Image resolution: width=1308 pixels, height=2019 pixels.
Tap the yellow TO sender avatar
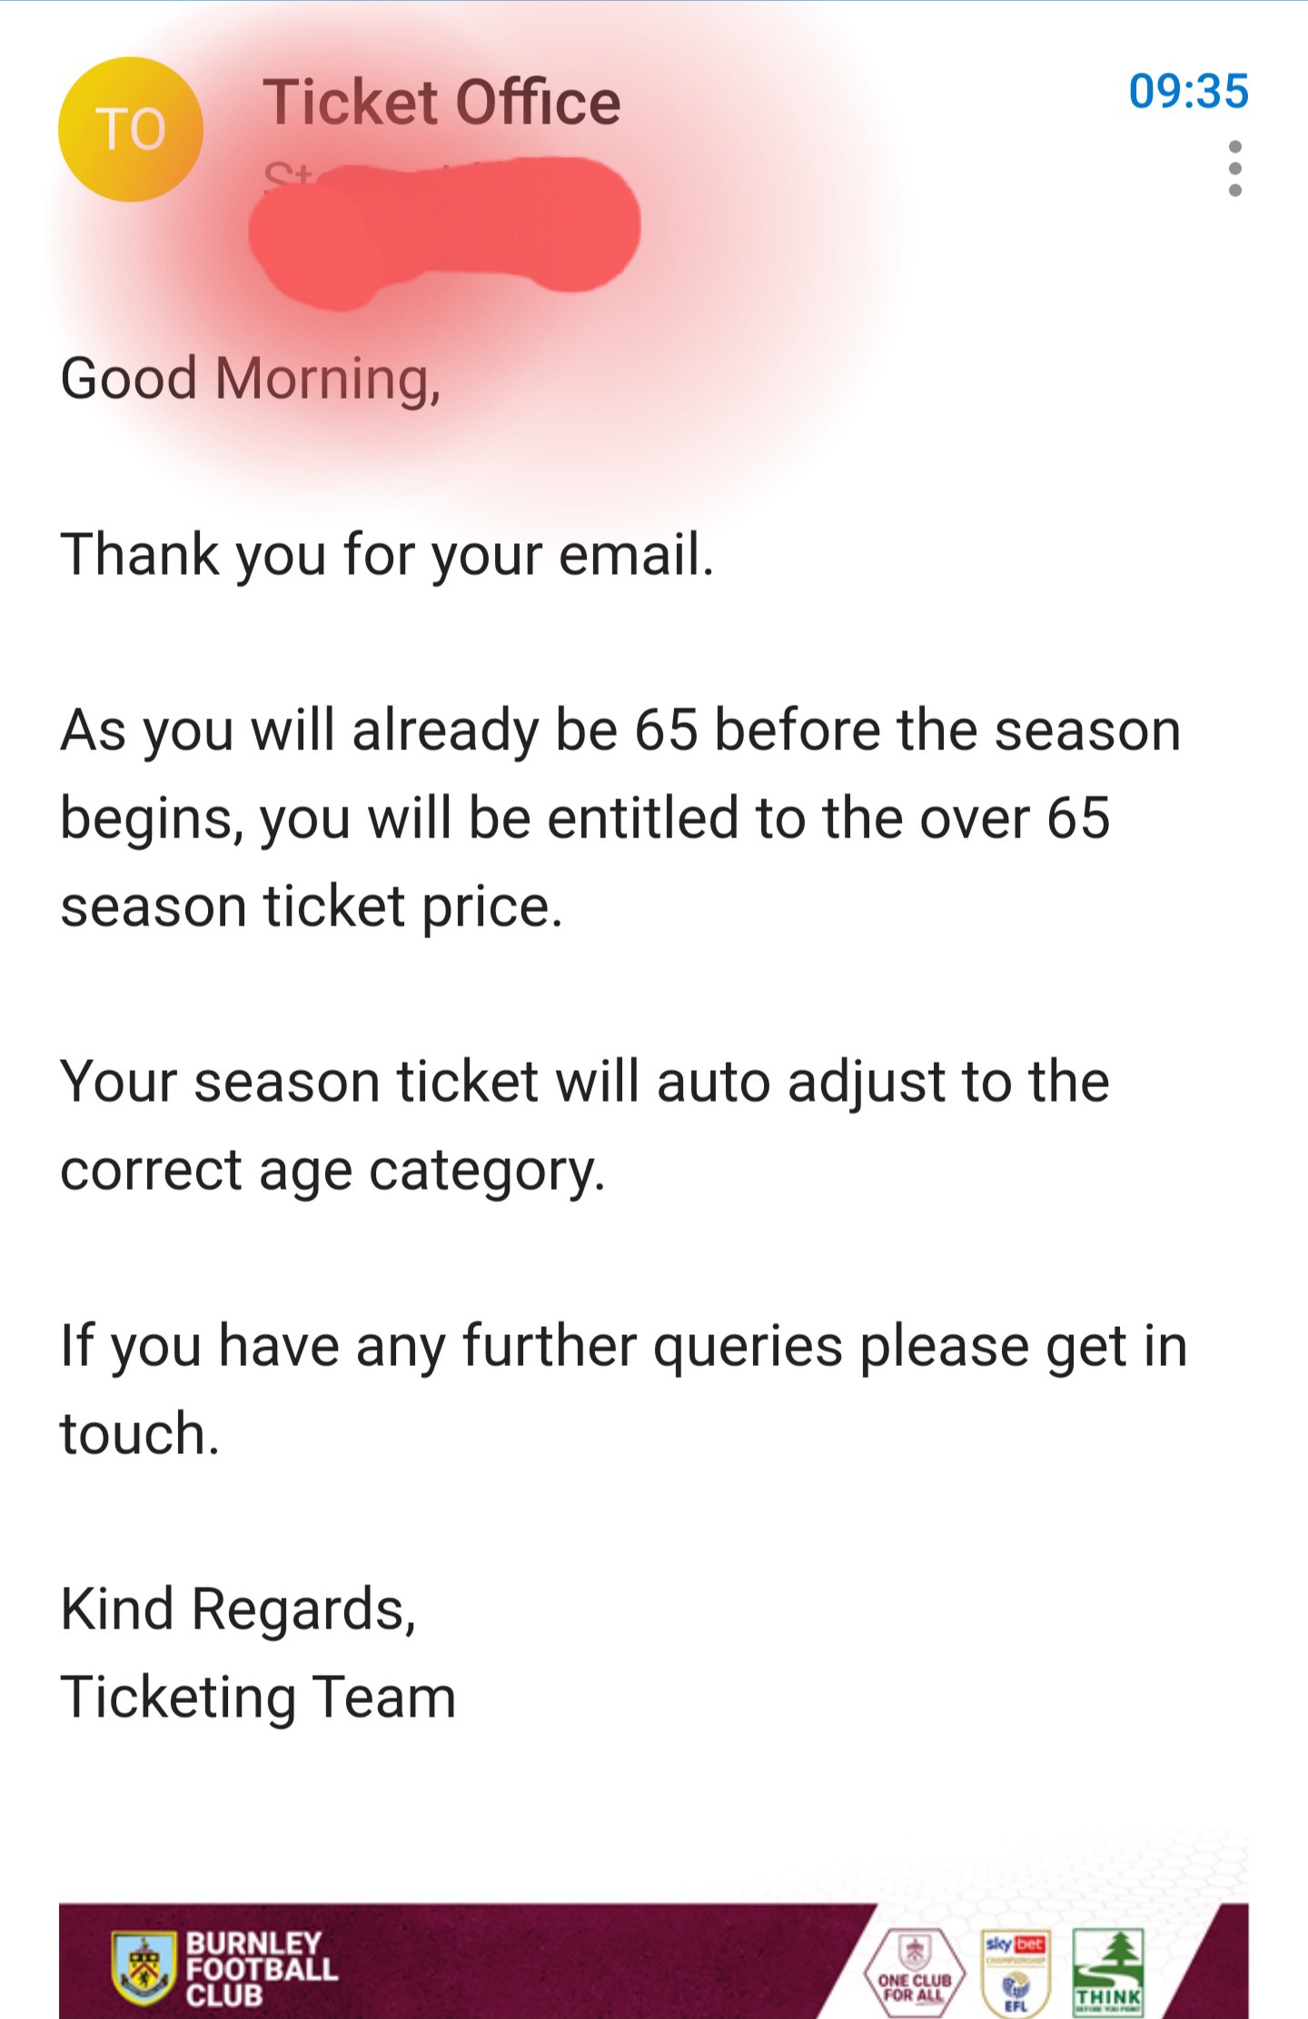tap(131, 129)
